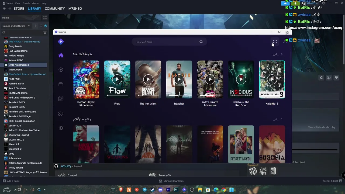Open the Stremio Discover compass icon
This screenshot has height=194, width=345.
(x=61, y=70)
